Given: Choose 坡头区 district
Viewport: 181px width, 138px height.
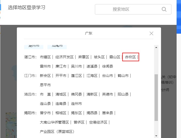Looking at the screenshot, I should coord(99,57).
